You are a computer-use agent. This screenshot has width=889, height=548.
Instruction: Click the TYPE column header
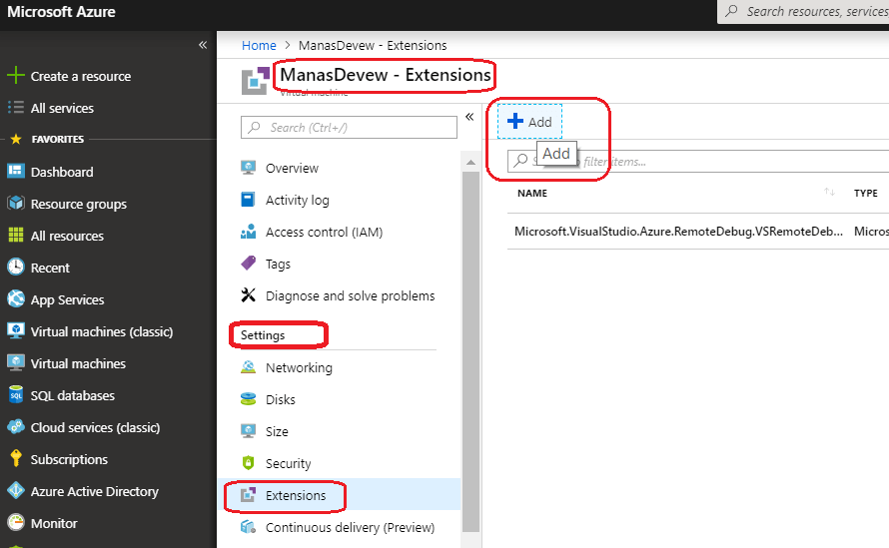point(865,193)
